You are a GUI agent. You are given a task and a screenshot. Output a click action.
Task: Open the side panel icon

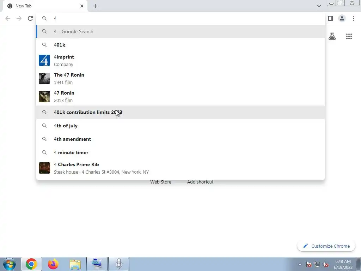click(x=331, y=18)
